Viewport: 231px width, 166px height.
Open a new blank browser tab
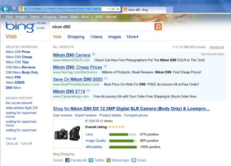(170, 10)
